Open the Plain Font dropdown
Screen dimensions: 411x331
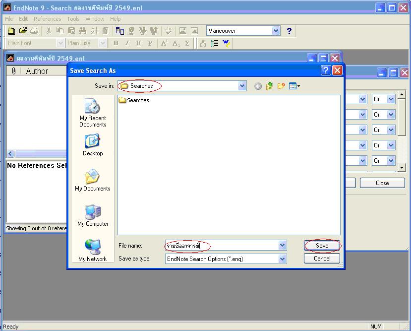point(60,43)
